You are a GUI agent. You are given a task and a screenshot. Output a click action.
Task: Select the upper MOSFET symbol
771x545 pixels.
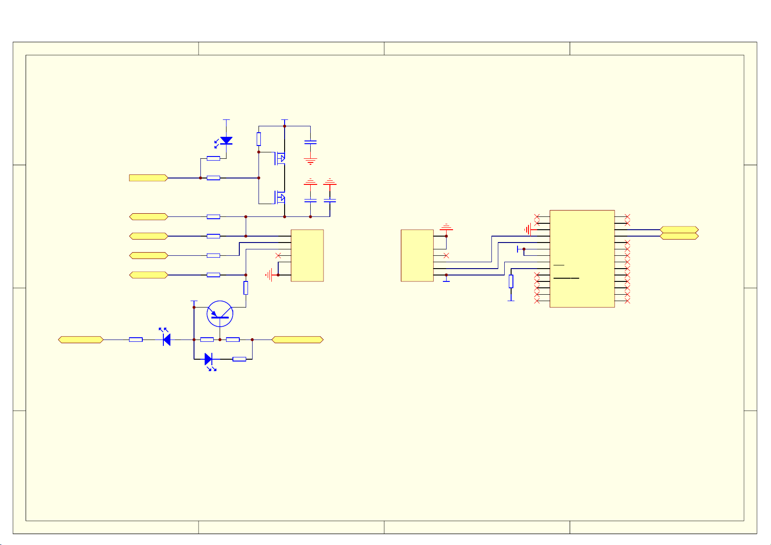coord(280,158)
